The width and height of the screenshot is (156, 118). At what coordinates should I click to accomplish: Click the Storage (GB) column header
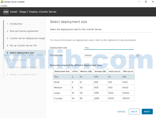click(x=100, y=71)
